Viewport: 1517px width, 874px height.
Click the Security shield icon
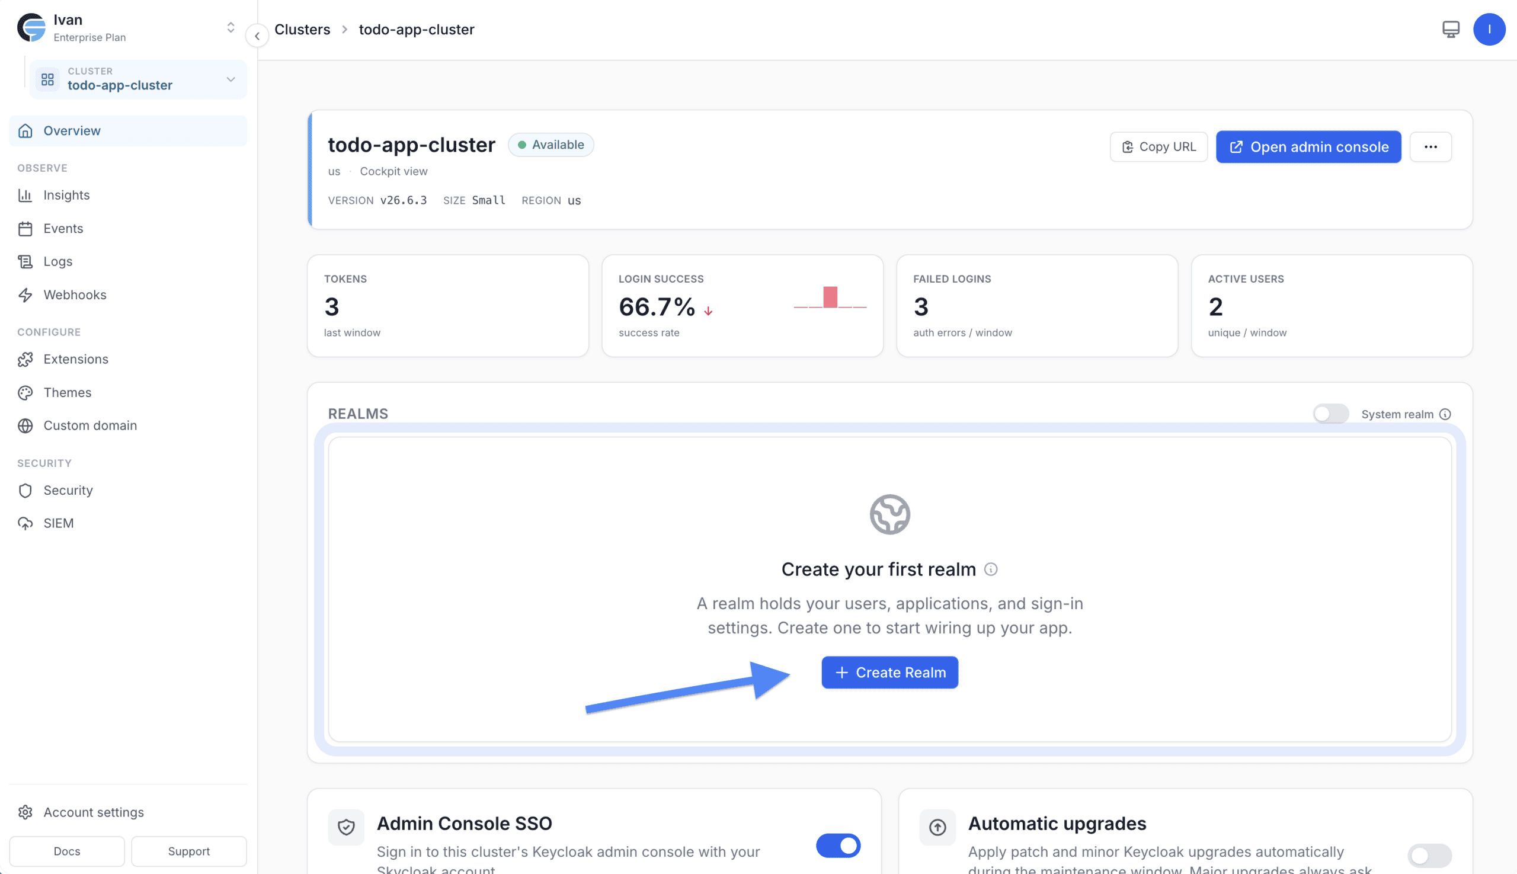coord(25,490)
